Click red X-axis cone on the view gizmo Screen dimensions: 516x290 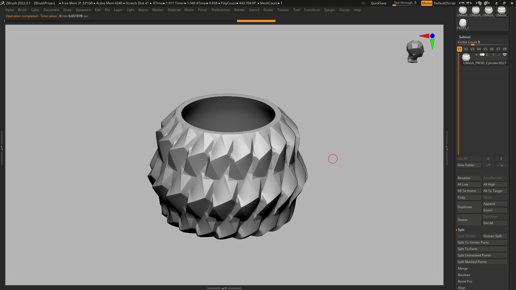coord(424,36)
